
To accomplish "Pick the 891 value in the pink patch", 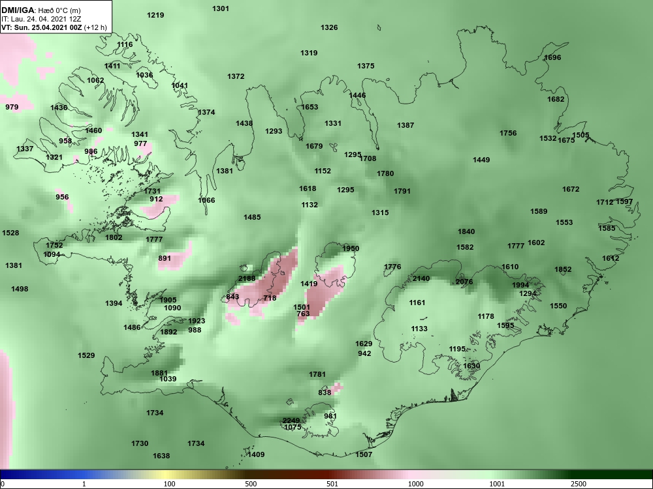I will 165,258.
